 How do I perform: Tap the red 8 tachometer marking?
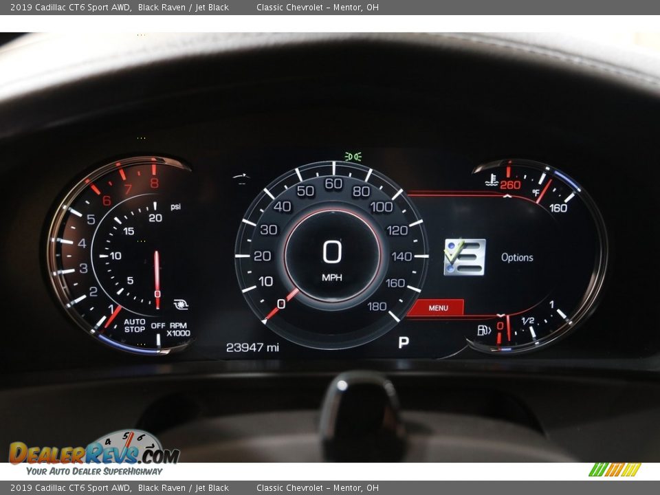coord(155,182)
